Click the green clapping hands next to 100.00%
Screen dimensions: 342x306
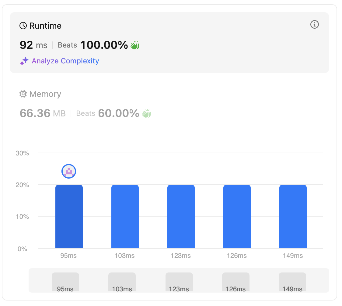(x=135, y=45)
